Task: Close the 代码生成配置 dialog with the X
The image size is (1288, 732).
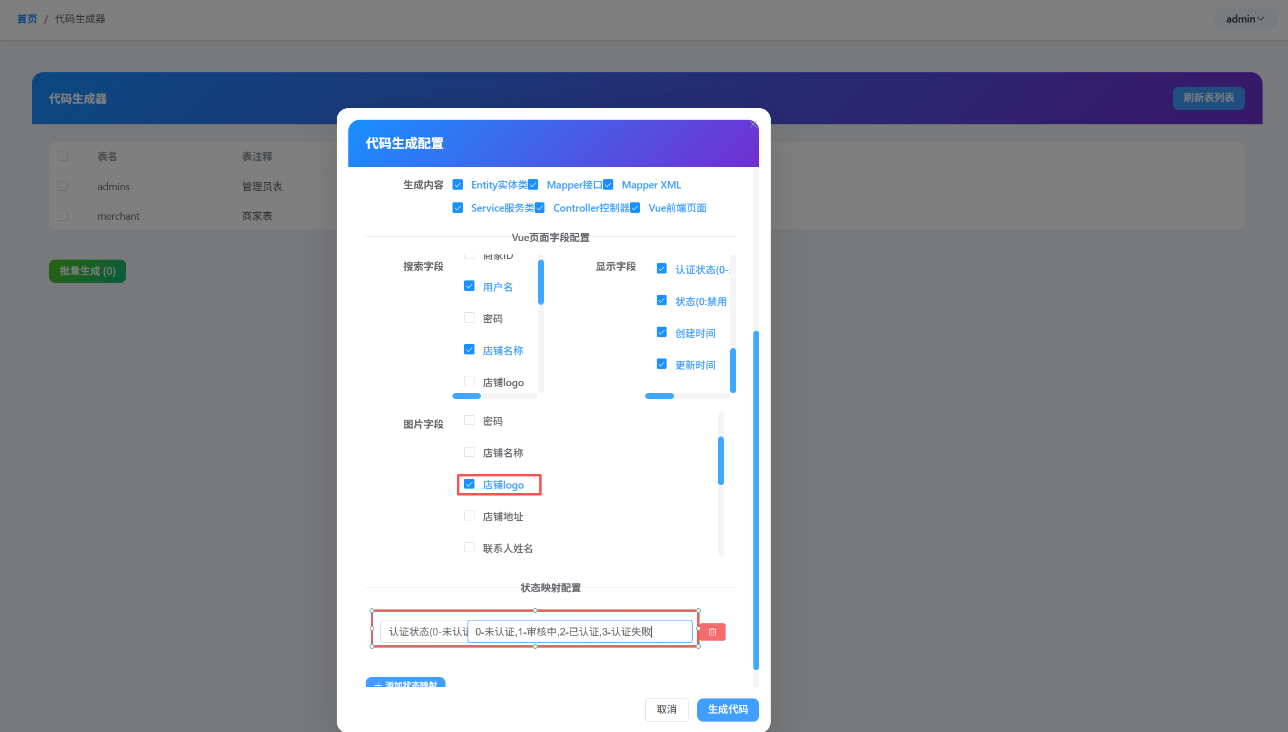Action: tap(753, 124)
